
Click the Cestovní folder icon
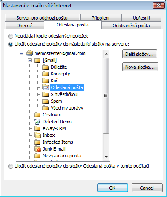(37, 115)
